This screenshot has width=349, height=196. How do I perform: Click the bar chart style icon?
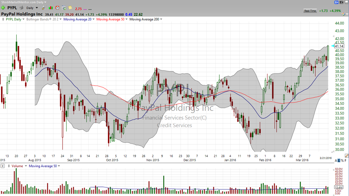click(51, 8)
